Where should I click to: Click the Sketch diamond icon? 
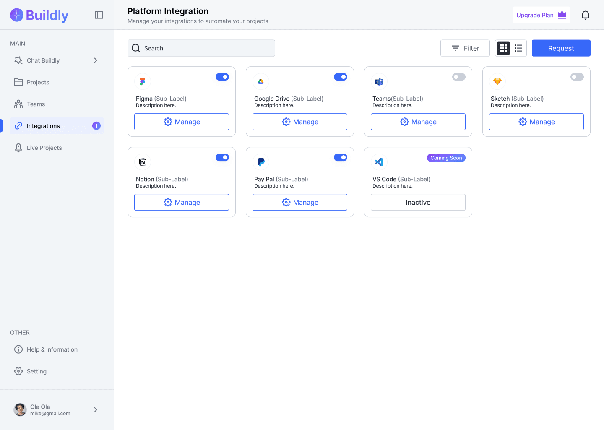[497, 81]
